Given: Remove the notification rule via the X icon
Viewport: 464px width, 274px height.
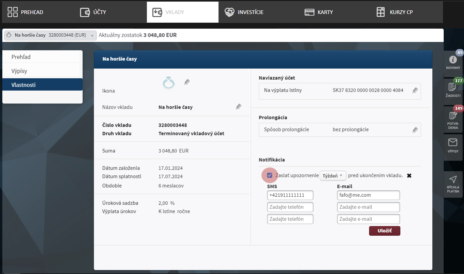Looking at the screenshot, I should [x=409, y=175].
